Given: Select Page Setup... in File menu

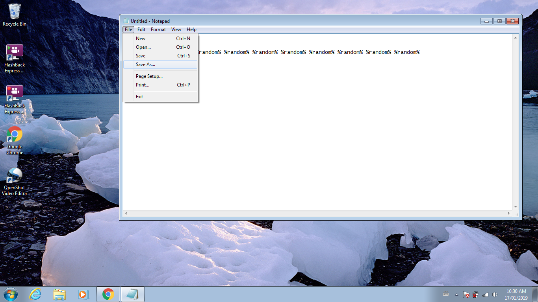Looking at the screenshot, I should (160, 76).
